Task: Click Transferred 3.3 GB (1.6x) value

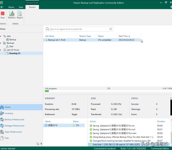Action: (116, 114)
